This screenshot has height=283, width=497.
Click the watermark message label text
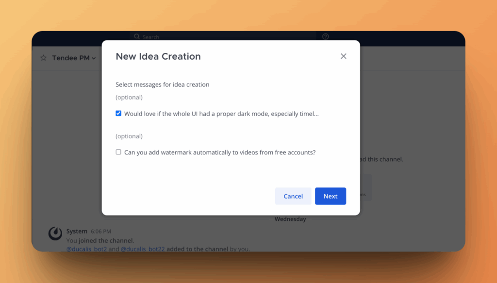pos(220,152)
